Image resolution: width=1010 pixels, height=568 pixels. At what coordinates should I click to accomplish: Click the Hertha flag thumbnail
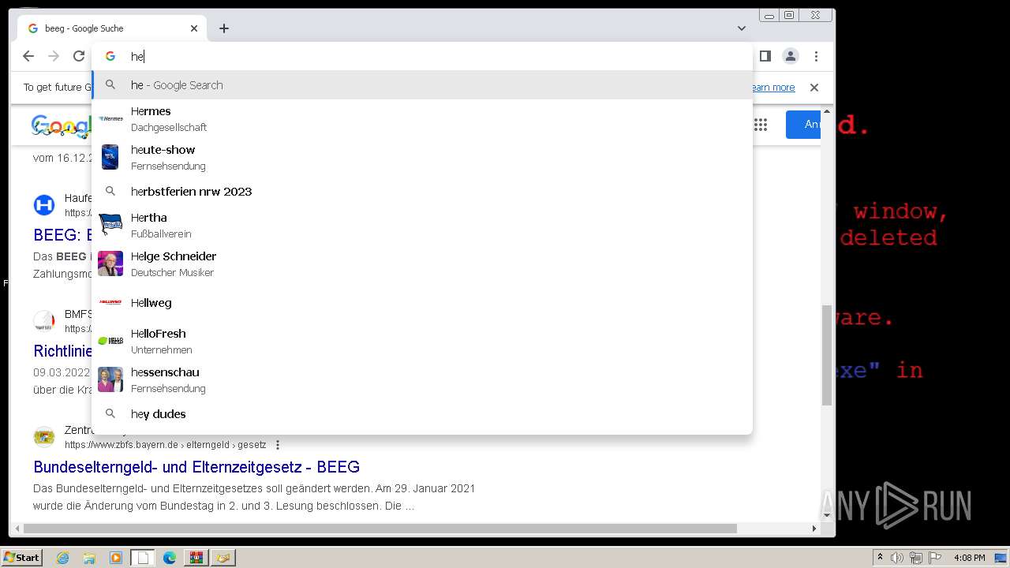pyautogui.click(x=110, y=225)
